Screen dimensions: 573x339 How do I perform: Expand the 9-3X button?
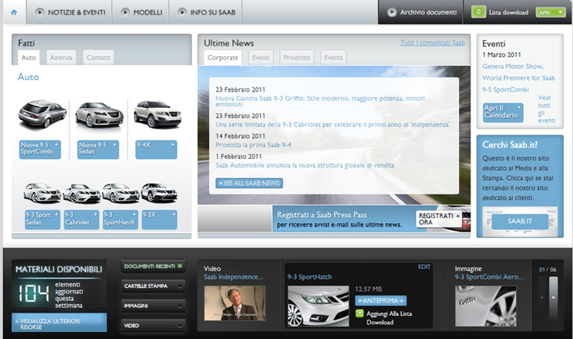(159, 219)
